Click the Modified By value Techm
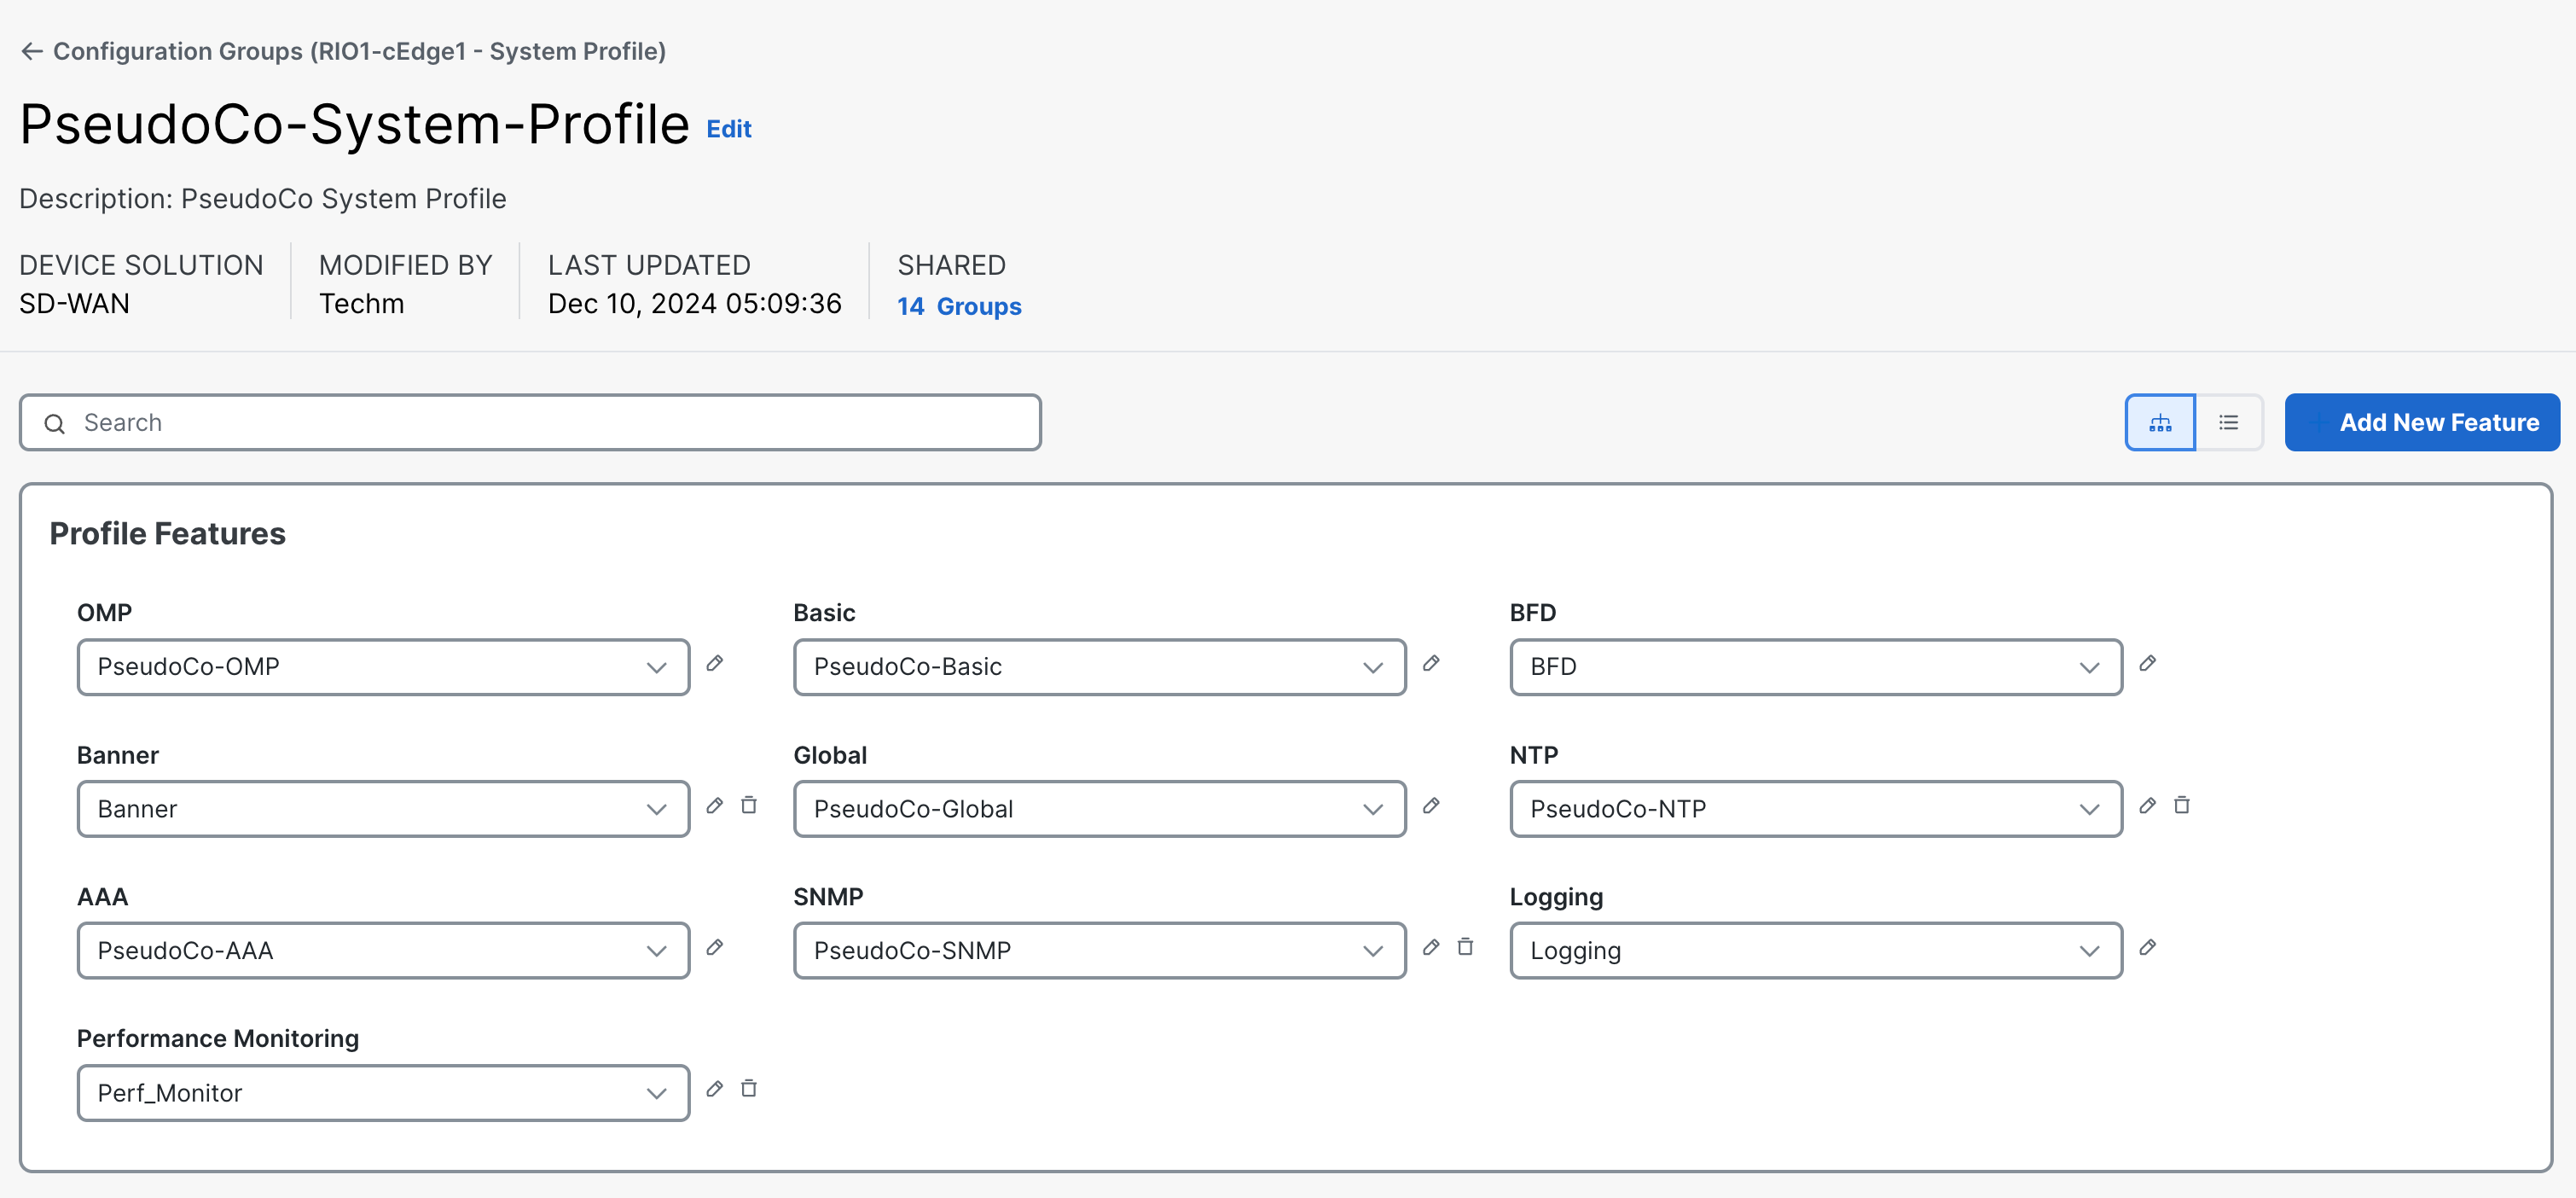This screenshot has height=1198, width=2576. click(361, 303)
